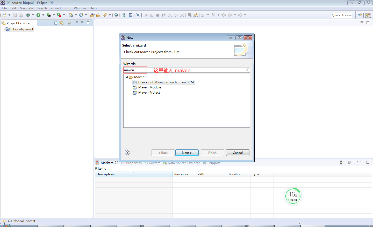Screen dimensions: 373x227
Task: Toggle Skip All Breakpoints icon
Action: [138, 15]
